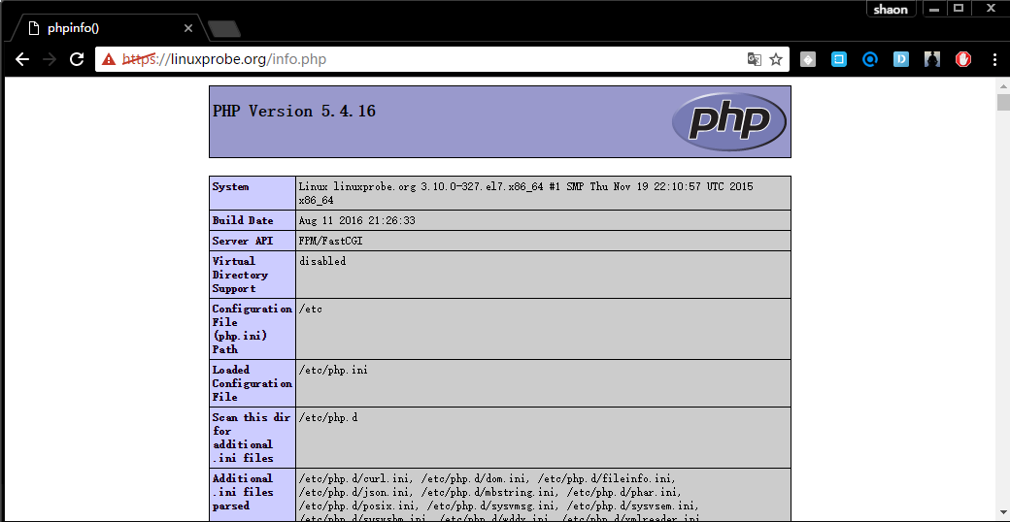The image size is (1010, 522).
Task: Go back to the previous page
Action: click(22, 59)
